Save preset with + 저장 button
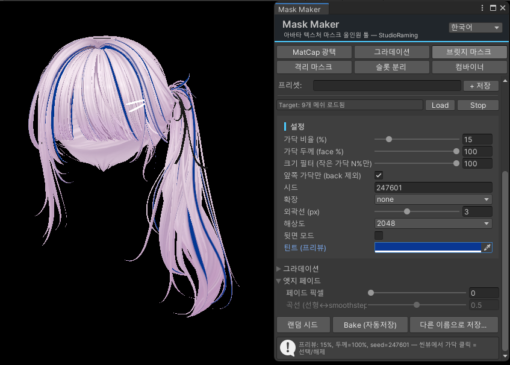Viewport: 510px width, 365px height. point(480,86)
